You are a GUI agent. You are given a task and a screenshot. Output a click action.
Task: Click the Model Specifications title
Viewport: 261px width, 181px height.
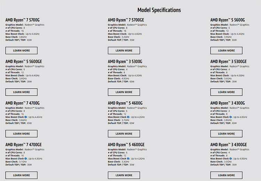[159, 10]
